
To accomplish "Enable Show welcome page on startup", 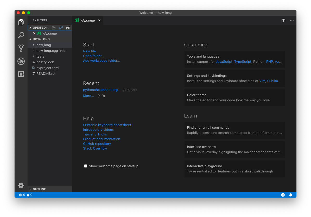I will tap(85, 166).
